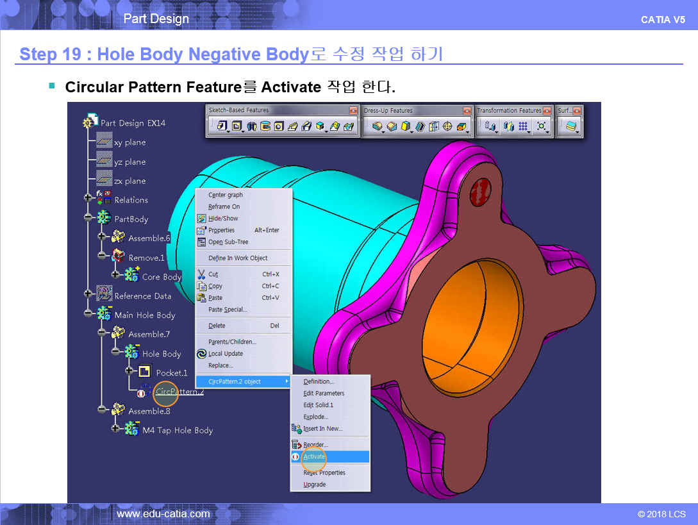Select the Shaft tool icon
Screen dimensions: 698x525
tap(252, 127)
